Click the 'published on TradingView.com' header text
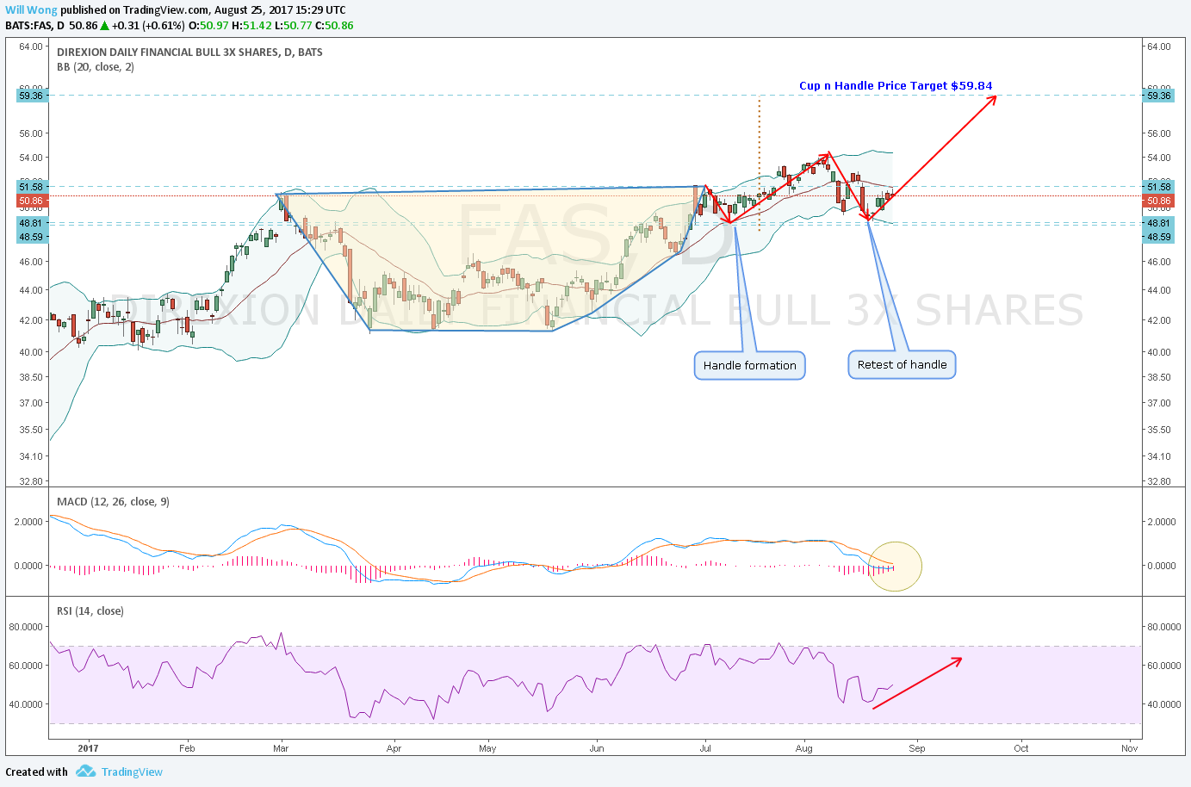 (133, 10)
